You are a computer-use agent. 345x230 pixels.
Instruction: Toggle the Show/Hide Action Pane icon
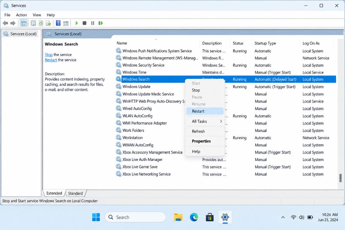pyautogui.click(x=65, y=23)
